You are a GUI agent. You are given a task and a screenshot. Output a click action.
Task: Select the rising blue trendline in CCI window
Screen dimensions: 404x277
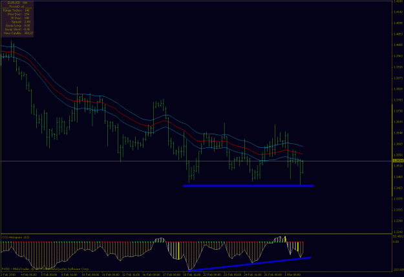point(250,264)
